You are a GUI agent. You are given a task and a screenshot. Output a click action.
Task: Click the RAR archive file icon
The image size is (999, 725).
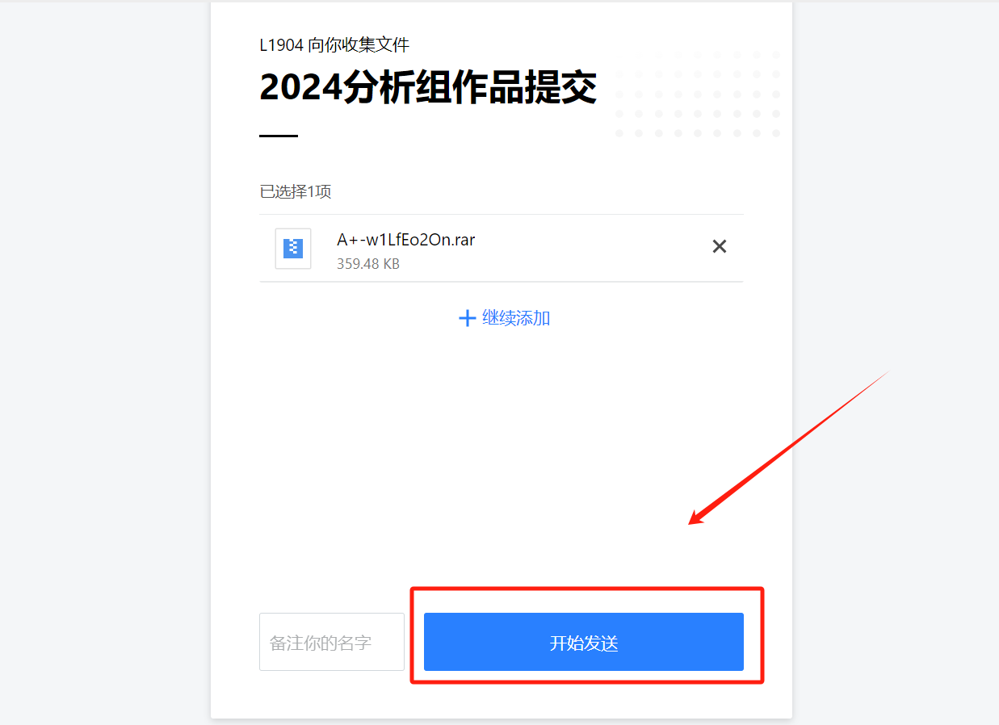tap(293, 248)
